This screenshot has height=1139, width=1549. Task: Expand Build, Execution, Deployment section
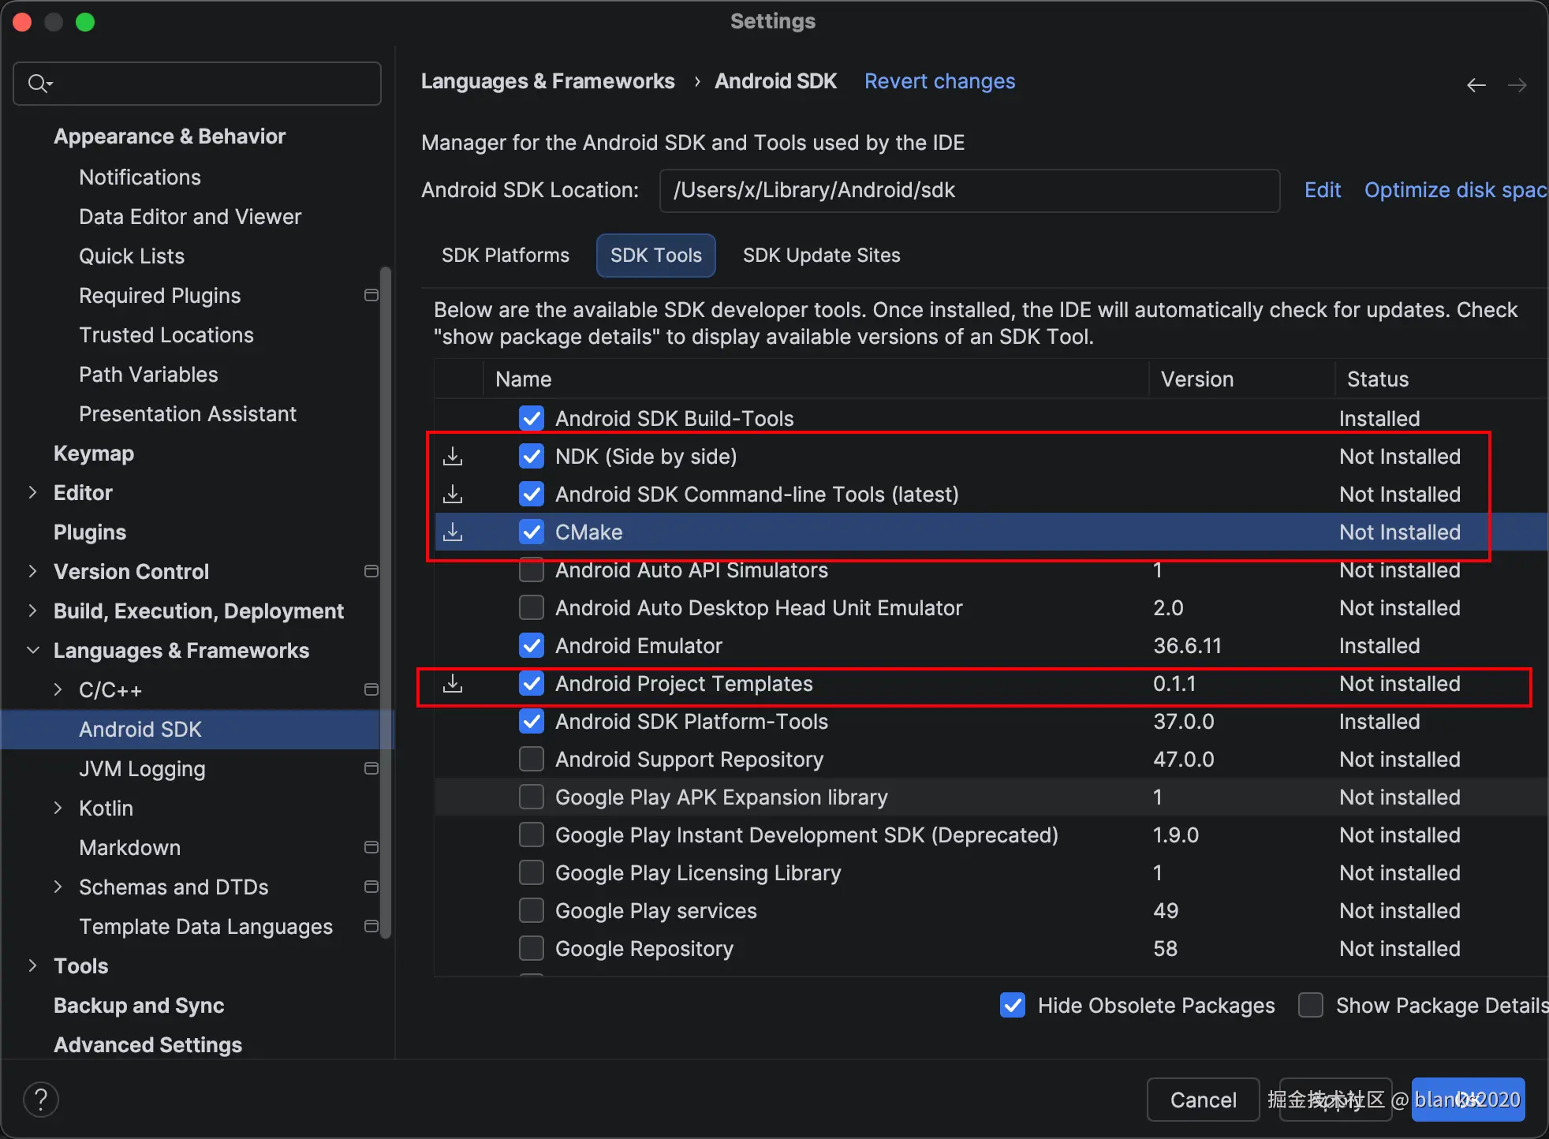tap(32, 611)
